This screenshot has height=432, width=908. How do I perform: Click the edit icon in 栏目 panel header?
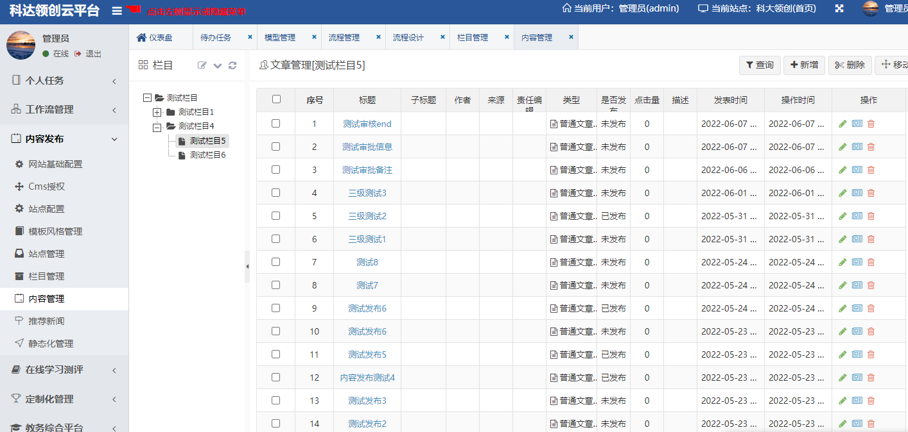click(202, 65)
